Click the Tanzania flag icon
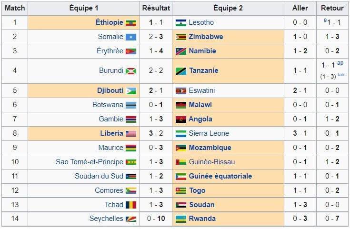The width and height of the screenshot is (350, 229). point(181,71)
